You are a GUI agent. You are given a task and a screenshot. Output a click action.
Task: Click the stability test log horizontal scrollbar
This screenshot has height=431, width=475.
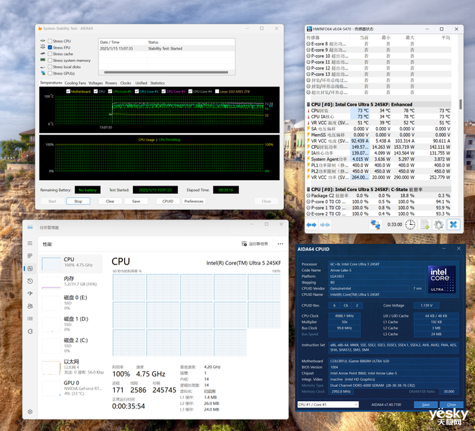click(166, 72)
